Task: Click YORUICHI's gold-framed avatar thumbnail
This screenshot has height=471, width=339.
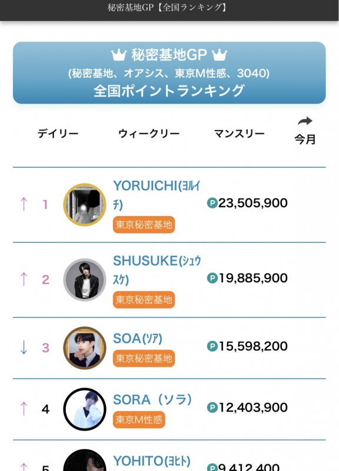Action: [x=85, y=204]
